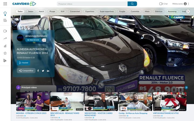This screenshot has width=194, height=121.
Task: Choose the Super esportivos chip
Action: coord(107,12)
